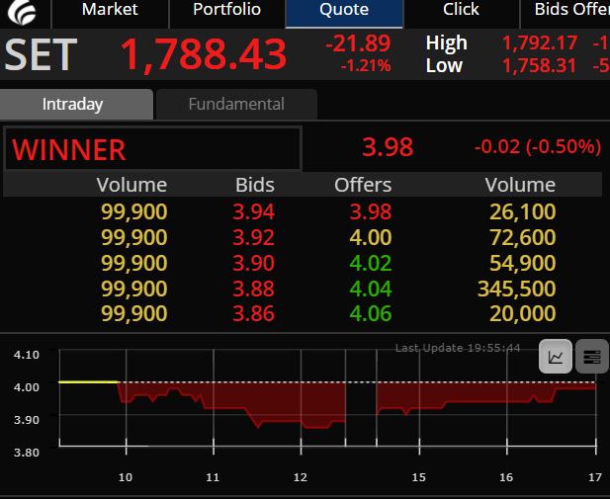
Task: Click last price 3.98 beside WINNER
Action: pos(388,147)
